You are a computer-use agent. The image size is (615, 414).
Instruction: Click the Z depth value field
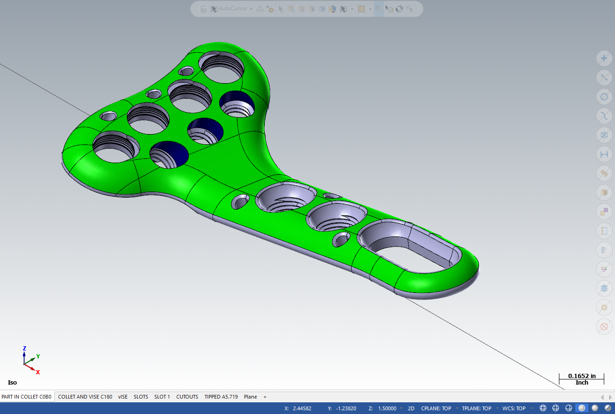pyautogui.click(x=386, y=408)
